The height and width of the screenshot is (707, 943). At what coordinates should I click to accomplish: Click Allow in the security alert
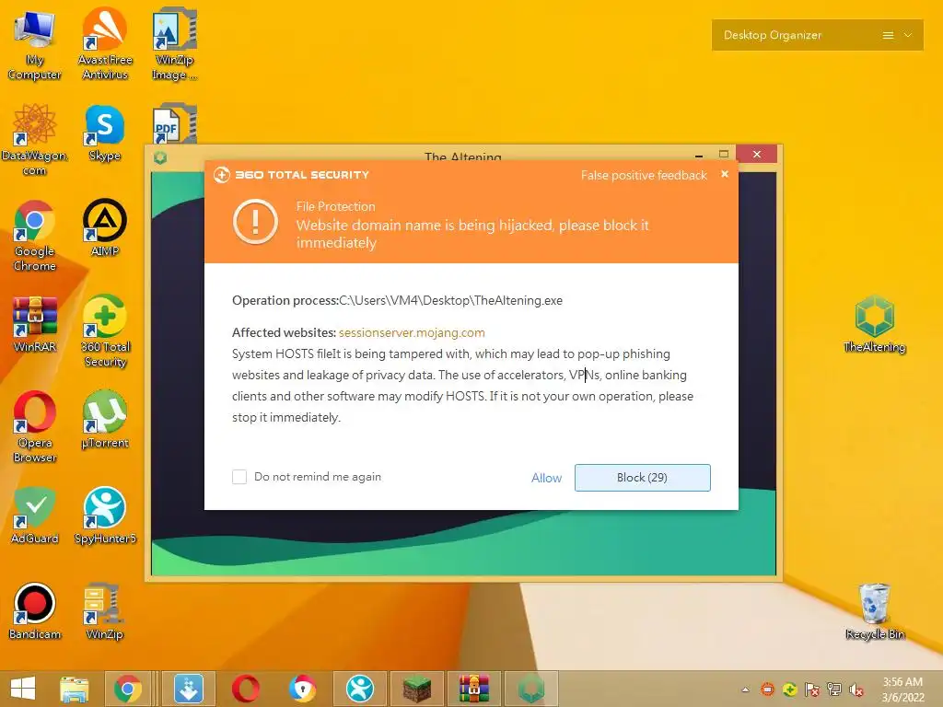coord(546,478)
